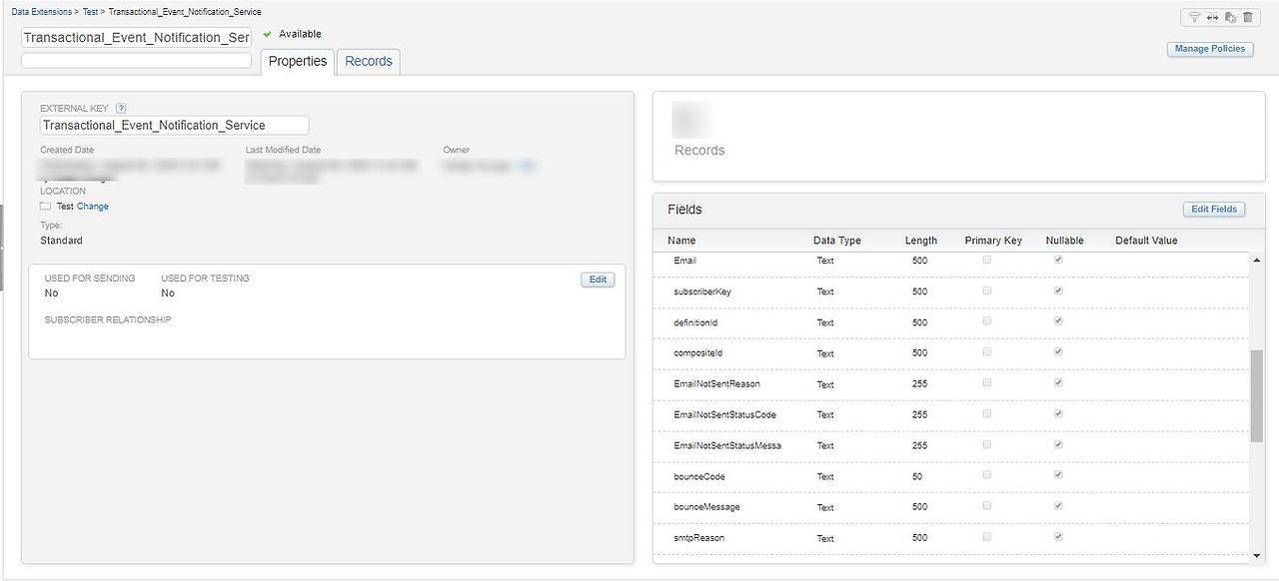Select the Email field name
The height and width of the screenshot is (581, 1279).
point(685,261)
